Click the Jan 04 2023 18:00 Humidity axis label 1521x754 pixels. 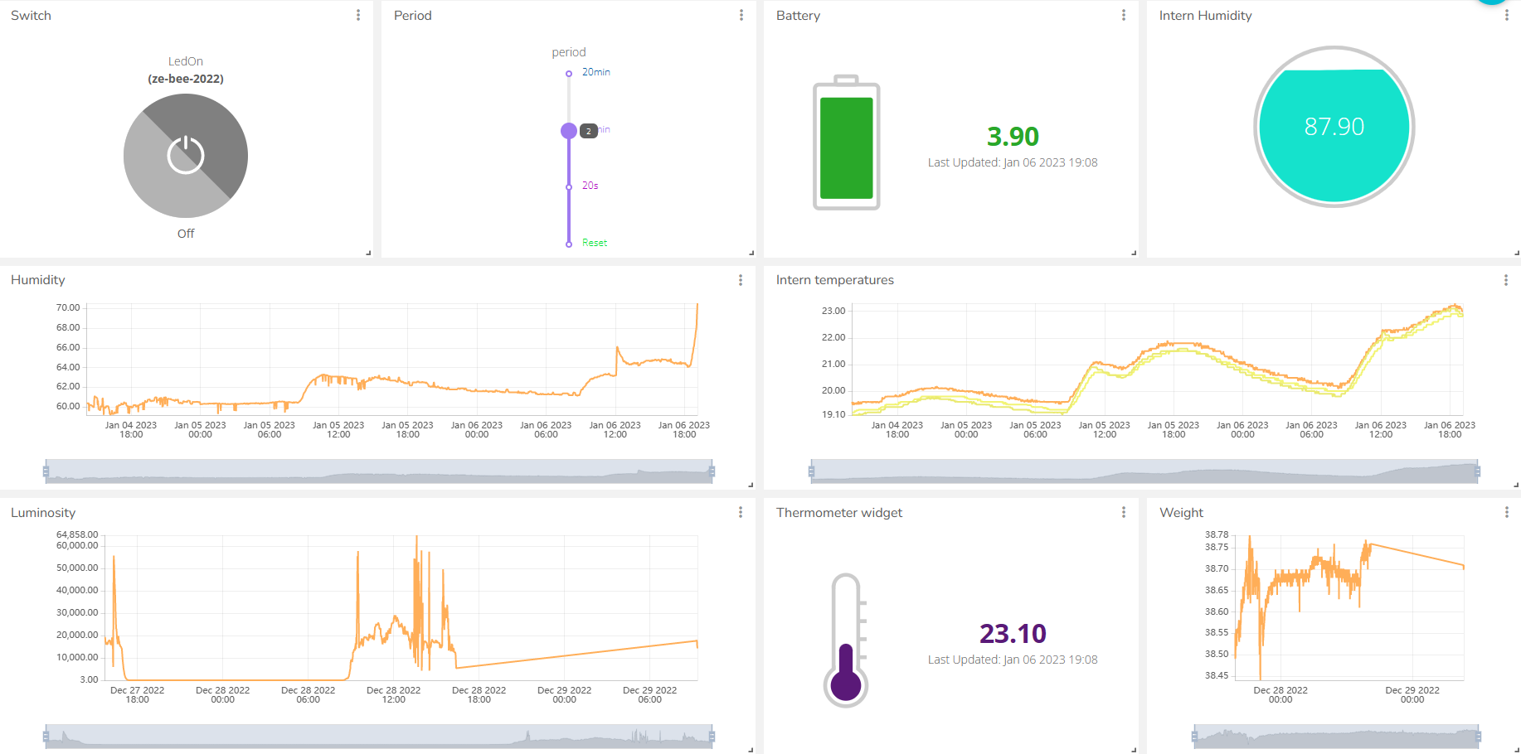[x=131, y=430]
